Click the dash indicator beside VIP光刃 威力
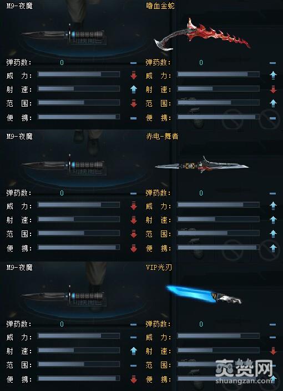283x391 pixels. pyautogui.click(x=273, y=337)
